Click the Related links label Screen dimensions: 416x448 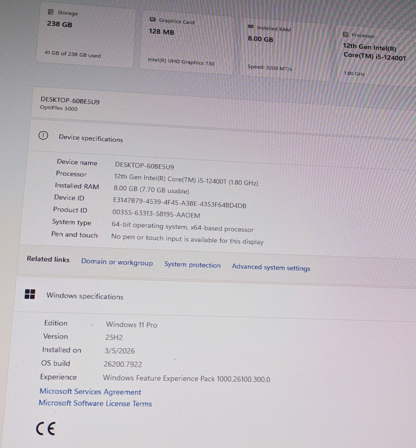coord(48,259)
